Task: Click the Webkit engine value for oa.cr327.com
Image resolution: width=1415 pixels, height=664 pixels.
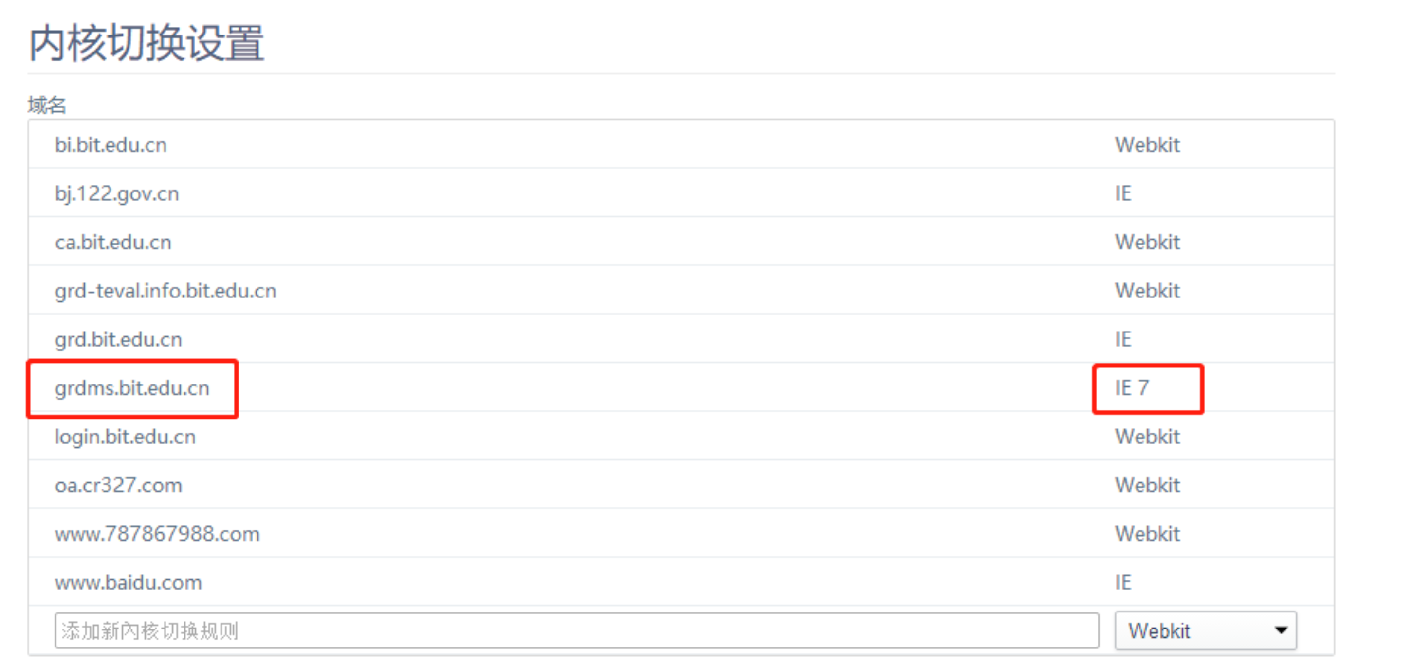Action: coord(1147,485)
